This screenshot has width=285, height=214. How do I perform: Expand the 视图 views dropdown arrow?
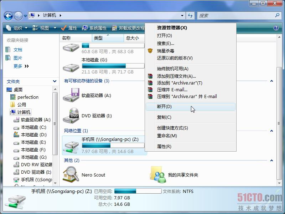(55, 28)
